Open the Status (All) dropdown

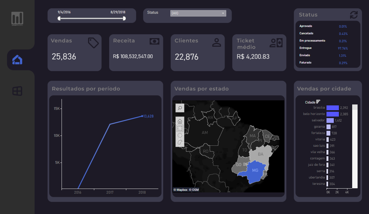click(x=198, y=13)
